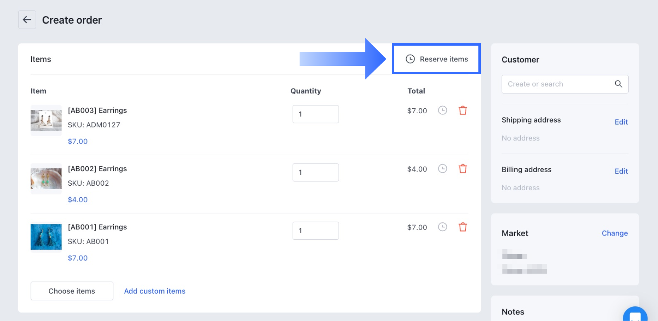The height and width of the screenshot is (321, 658).
Task: Click clock icon for AB001 Earrings
Action: pyautogui.click(x=442, y=227)
